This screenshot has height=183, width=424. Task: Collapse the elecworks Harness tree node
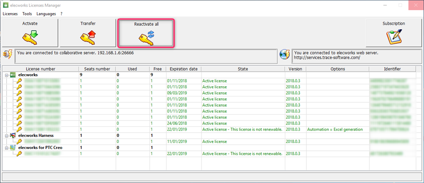click(6, 135)
